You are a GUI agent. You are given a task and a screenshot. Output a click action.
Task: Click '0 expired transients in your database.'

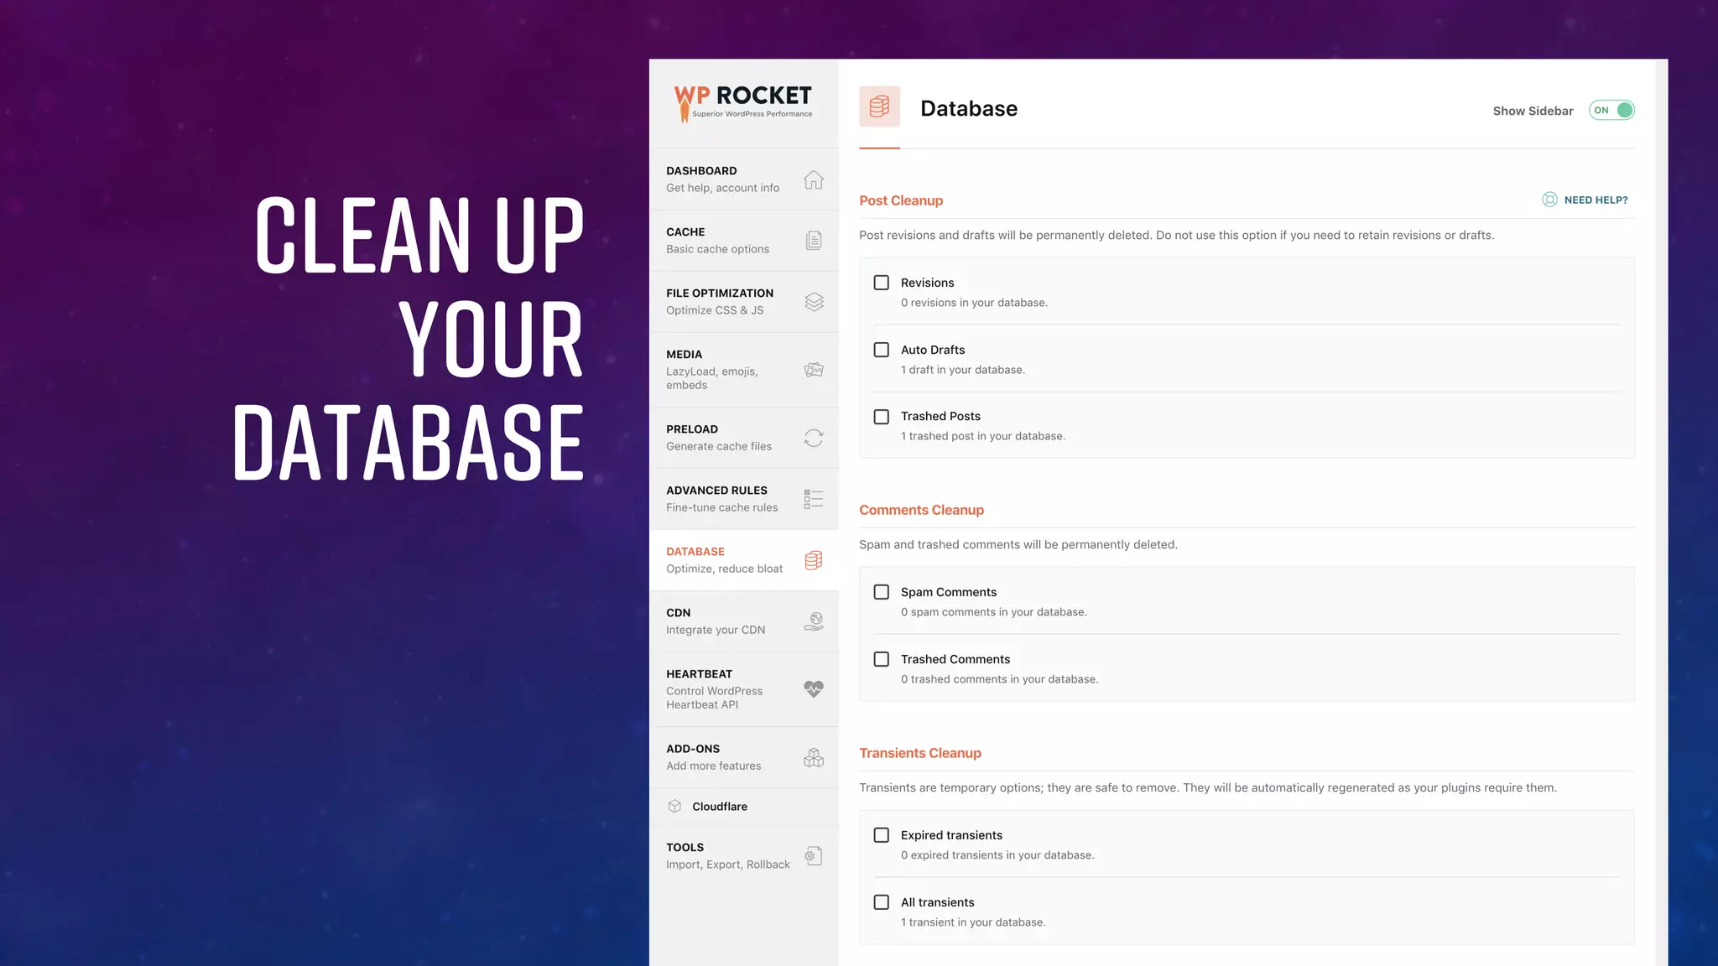997,855
